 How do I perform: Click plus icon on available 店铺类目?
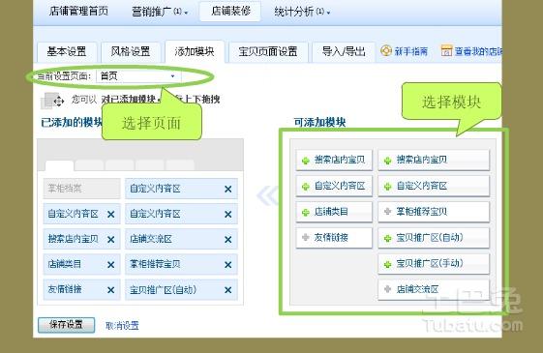point(306,212)
